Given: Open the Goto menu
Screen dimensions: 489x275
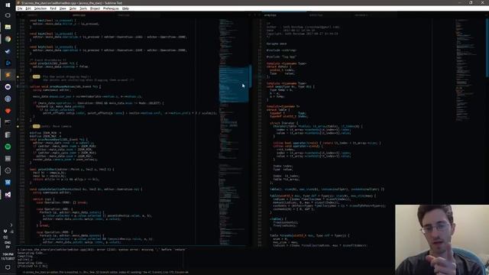Looking at the screenshot, I should point(73,8).
